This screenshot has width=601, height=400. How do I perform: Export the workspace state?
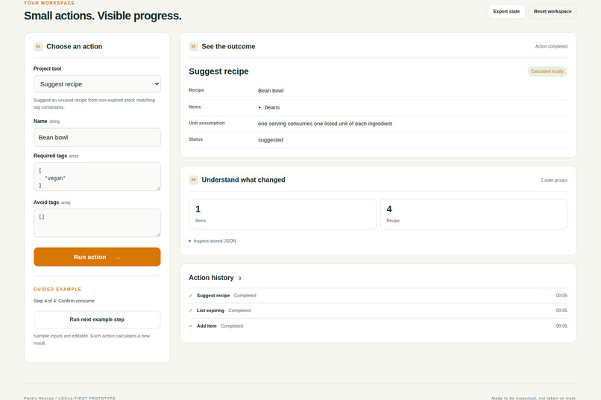pyautogui.click(x=506, y=11)
